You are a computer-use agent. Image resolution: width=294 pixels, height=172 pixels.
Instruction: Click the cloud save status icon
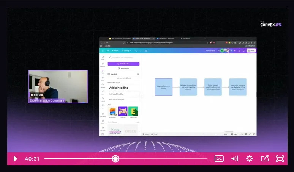146,51
